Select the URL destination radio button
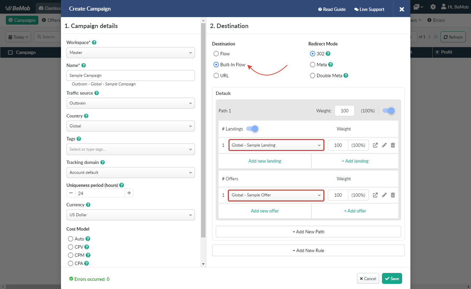 tap(216, 75)
